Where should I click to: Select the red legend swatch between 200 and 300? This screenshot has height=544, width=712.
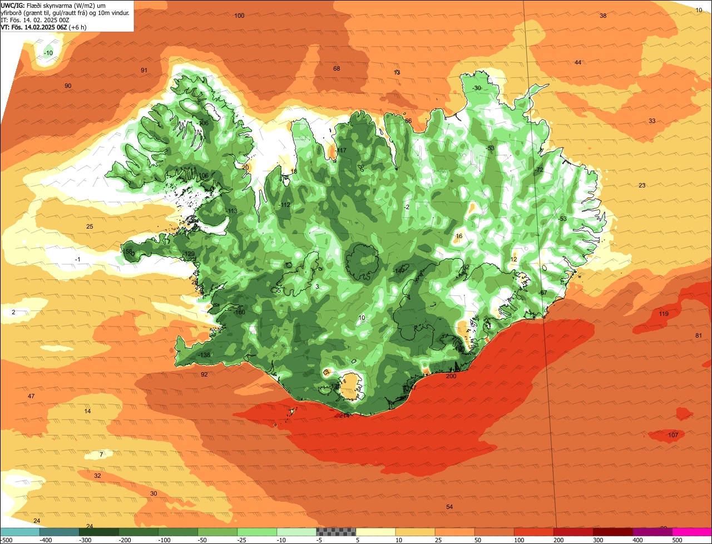click(x=572, y=532)
